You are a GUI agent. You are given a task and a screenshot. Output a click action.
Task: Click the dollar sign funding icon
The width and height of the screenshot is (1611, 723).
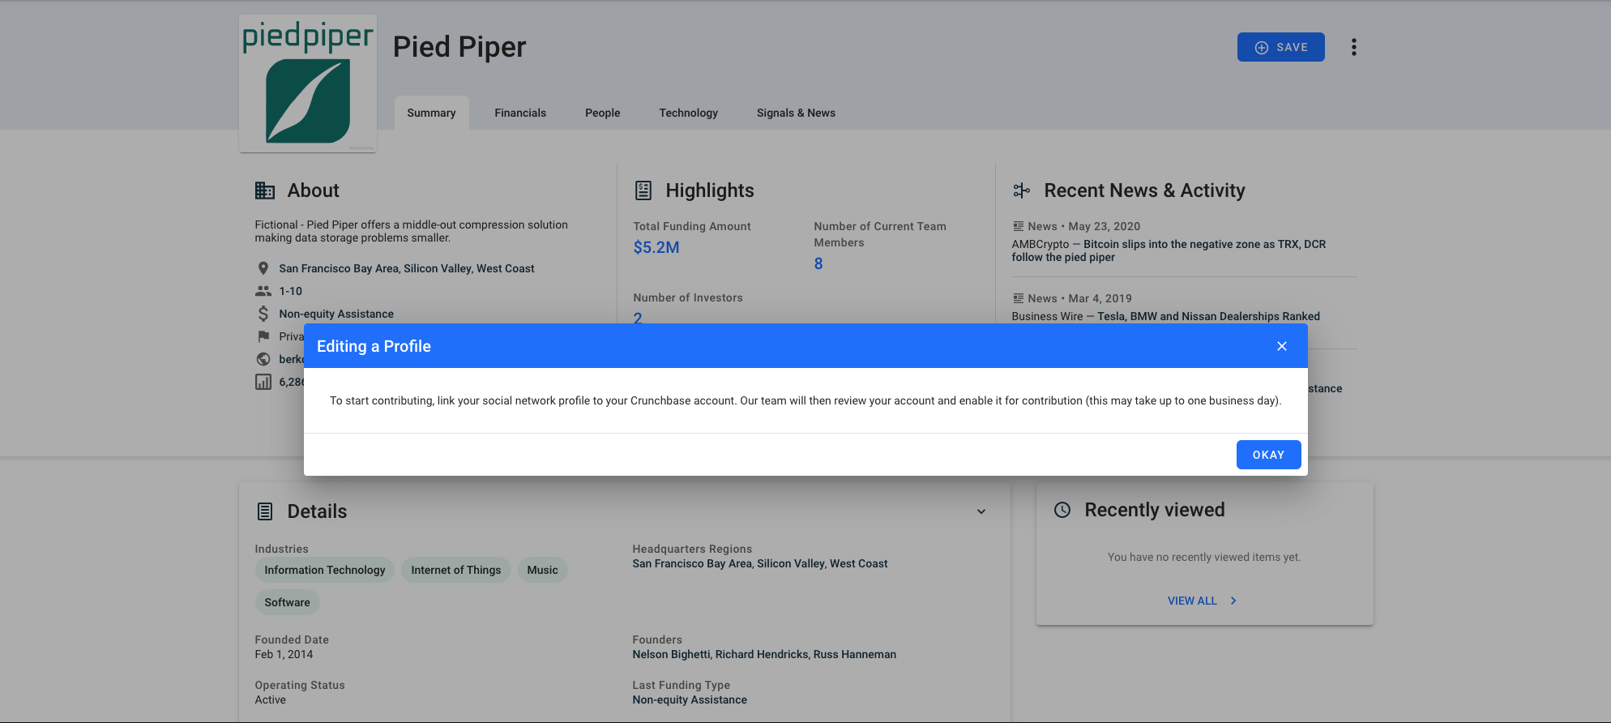coord(263,314)
